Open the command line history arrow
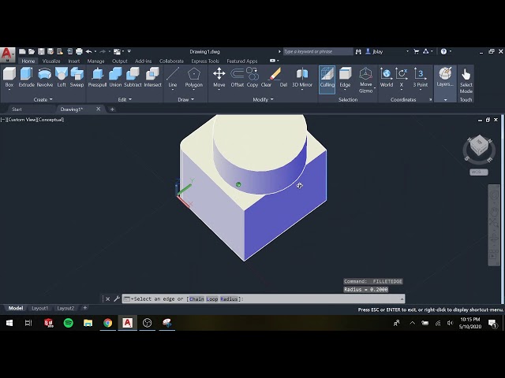The height and width of the screenshot is (378, 505). tap(402, 299)
